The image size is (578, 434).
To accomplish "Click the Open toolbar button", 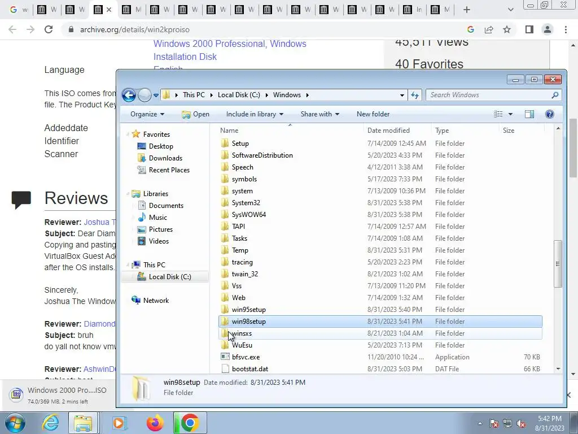I will [x=195, y=114].
